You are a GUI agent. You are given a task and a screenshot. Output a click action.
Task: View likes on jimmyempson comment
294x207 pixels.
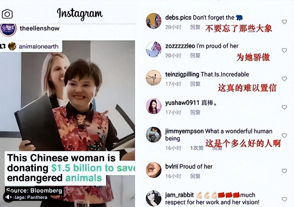[197, 148]
